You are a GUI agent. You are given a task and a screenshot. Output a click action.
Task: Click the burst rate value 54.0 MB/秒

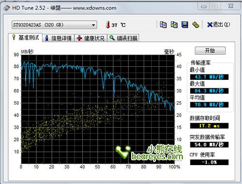click(209, 144)
